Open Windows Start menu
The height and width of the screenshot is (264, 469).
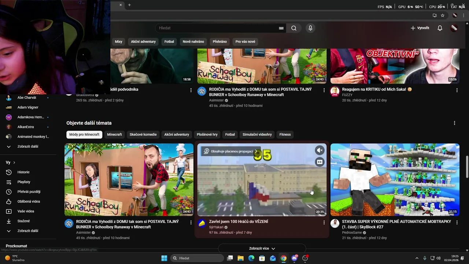tap(164, 258)
